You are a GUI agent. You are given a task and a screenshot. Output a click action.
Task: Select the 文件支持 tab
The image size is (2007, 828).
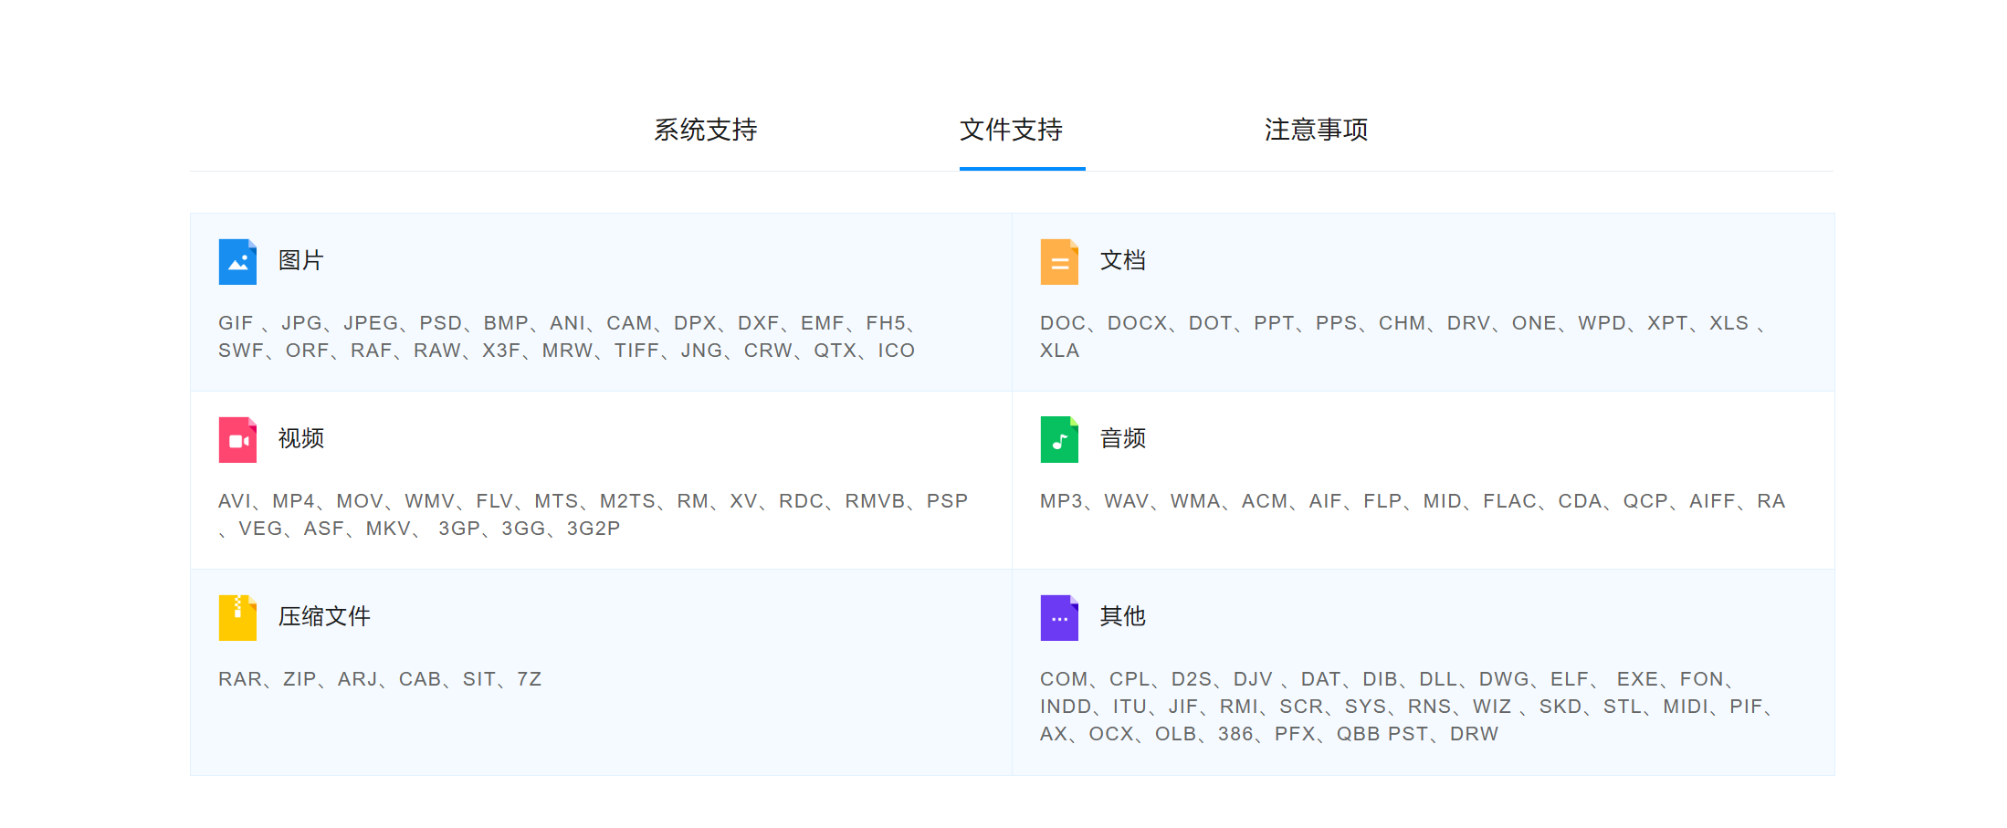1011,130
